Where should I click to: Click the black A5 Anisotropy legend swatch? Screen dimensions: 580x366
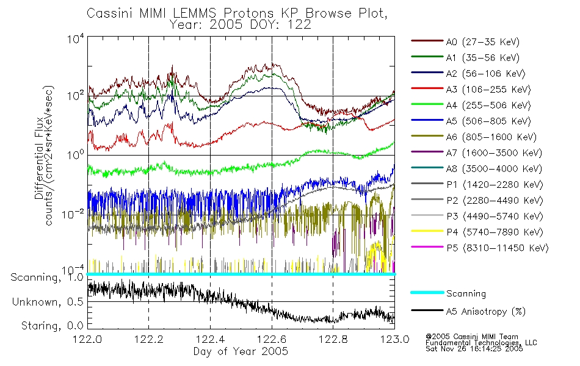(x=427, y=310)
